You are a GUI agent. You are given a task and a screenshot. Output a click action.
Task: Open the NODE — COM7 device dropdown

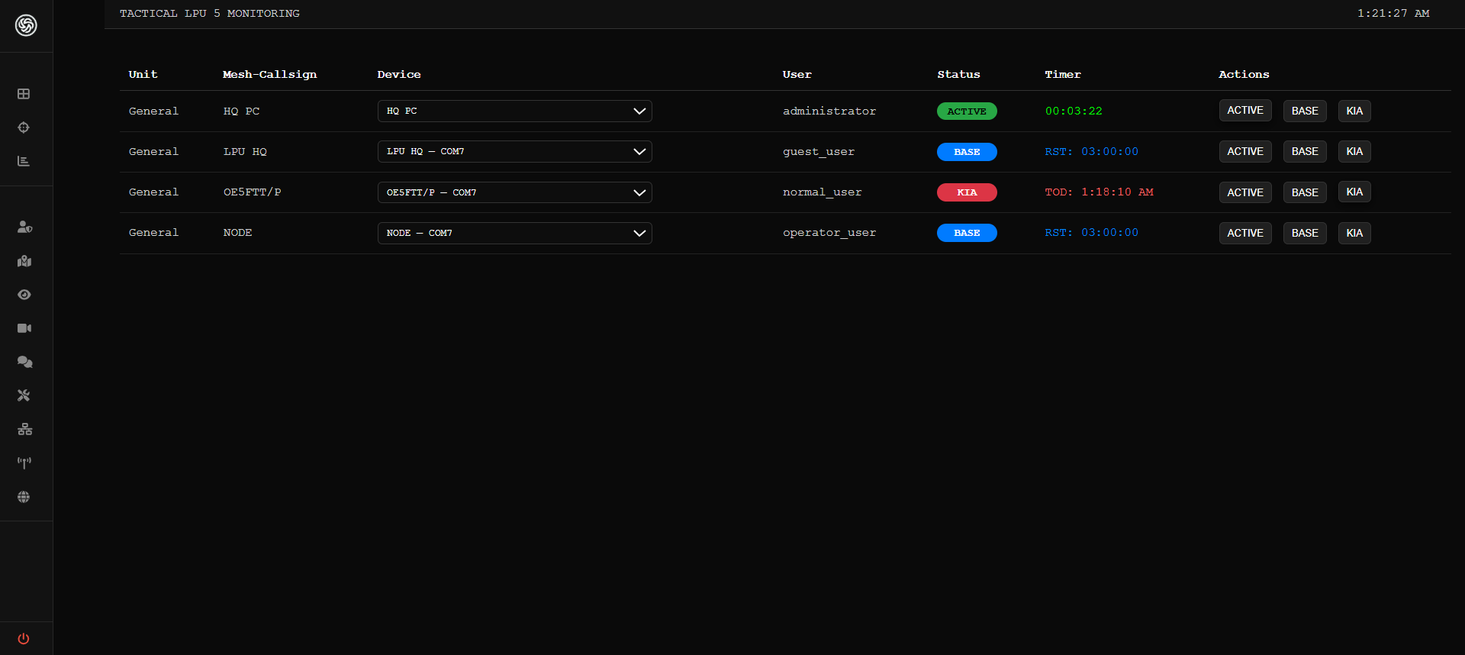tap(514, 233)
